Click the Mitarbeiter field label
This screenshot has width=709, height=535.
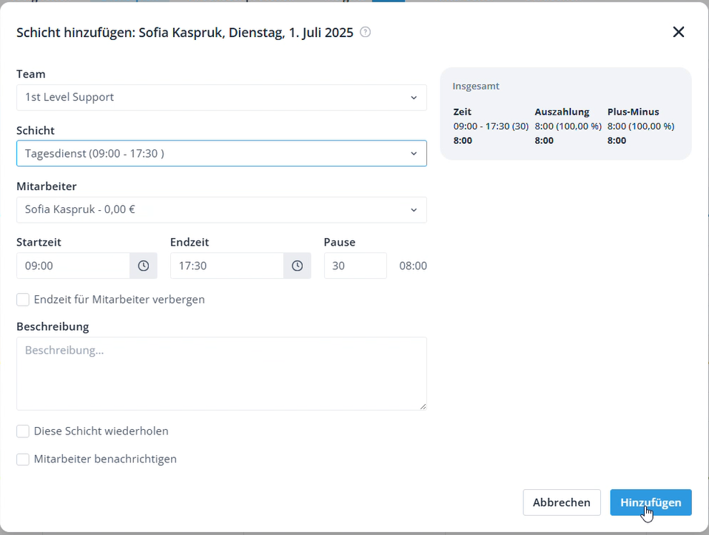coord(47,186)
